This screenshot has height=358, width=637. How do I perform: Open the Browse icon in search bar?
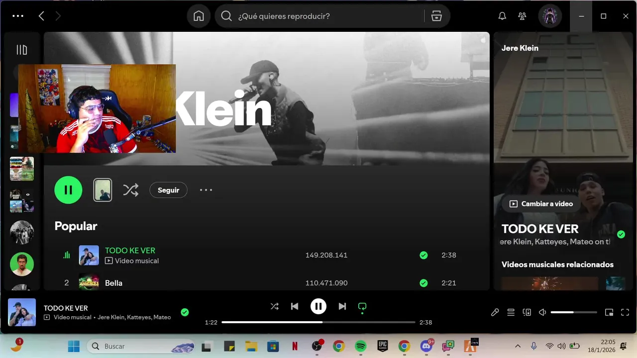(x=436, y=16)
